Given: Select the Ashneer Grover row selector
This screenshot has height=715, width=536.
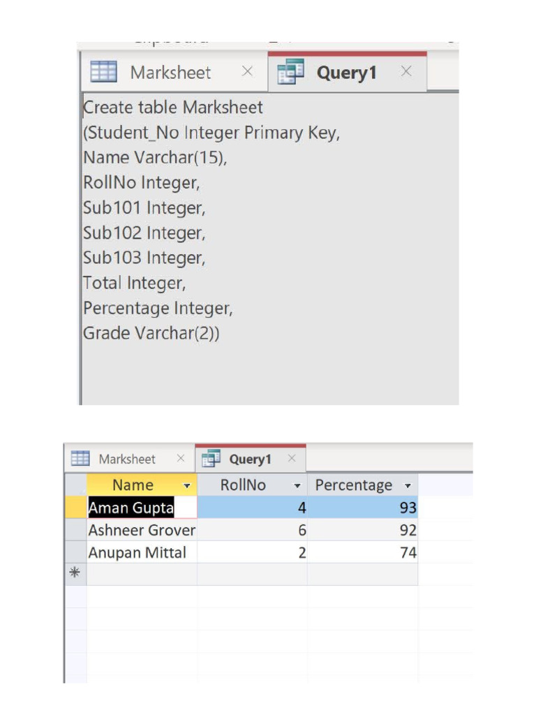Looking at the screenshot, I should (x=75, y=530).
